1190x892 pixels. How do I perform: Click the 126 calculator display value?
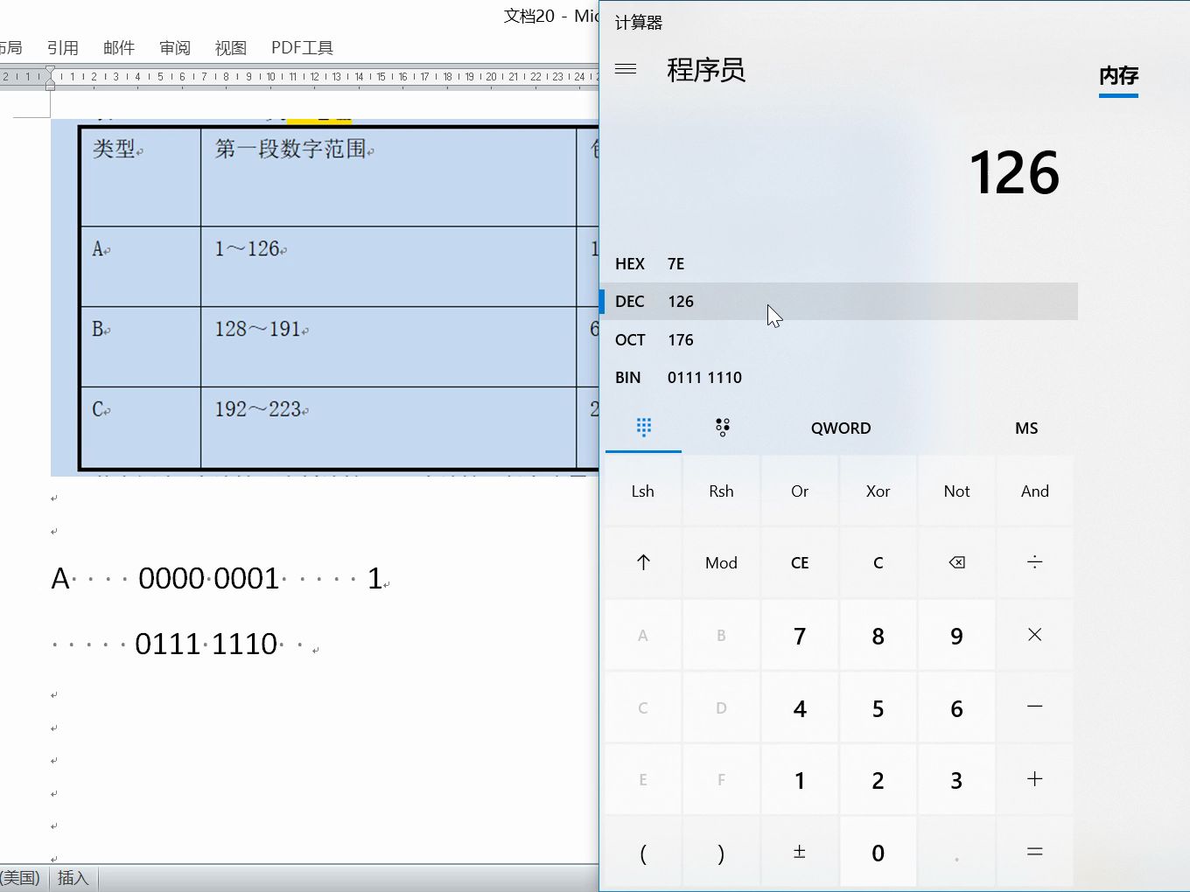(1014, 173)
